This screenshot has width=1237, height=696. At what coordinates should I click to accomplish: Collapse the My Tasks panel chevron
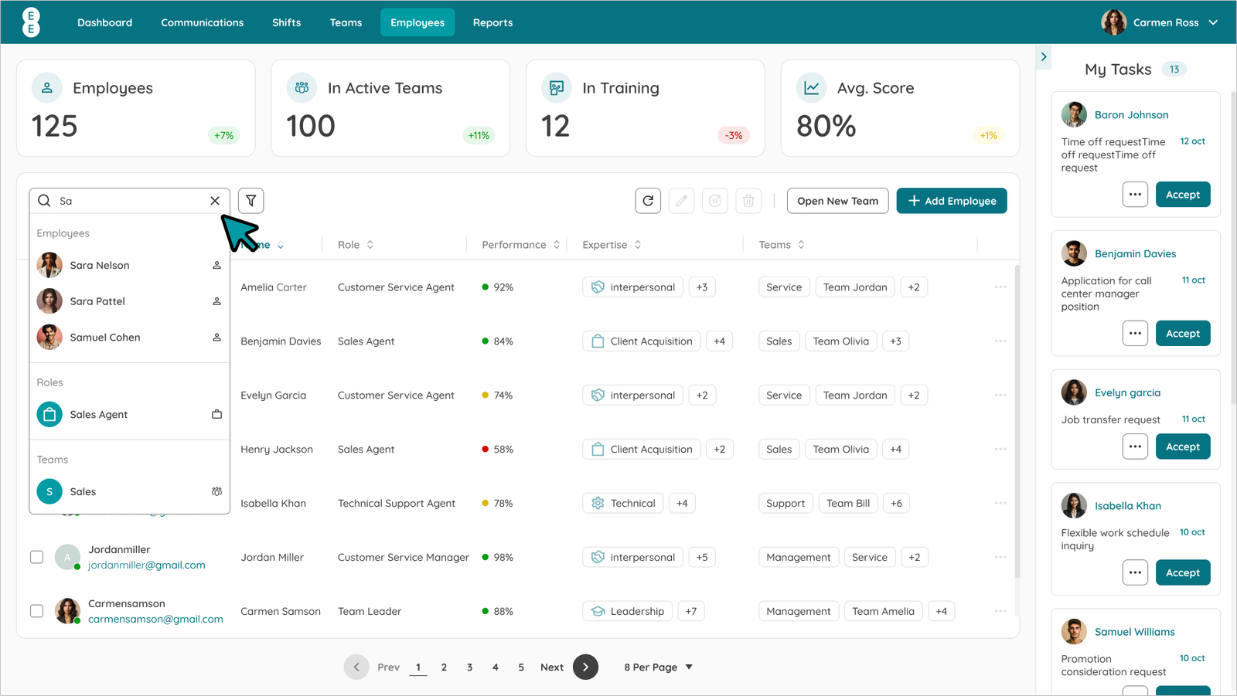coord(1044,57)
